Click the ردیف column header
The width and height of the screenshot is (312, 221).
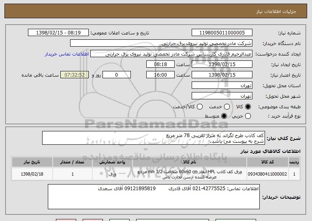click(294, 162)
